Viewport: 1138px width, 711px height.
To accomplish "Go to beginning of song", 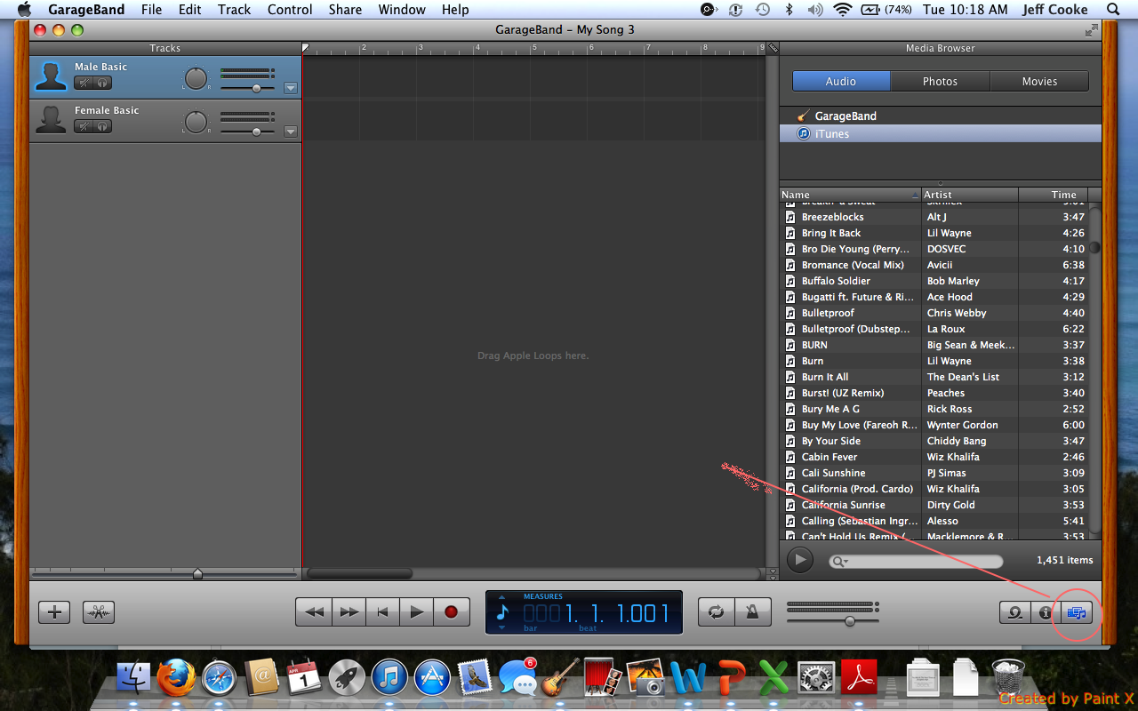I will coord(382,611).
